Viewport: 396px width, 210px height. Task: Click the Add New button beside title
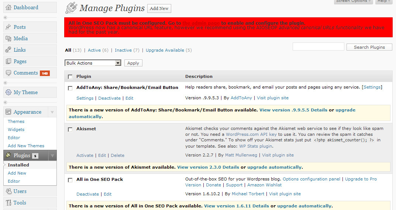[159, 8]
